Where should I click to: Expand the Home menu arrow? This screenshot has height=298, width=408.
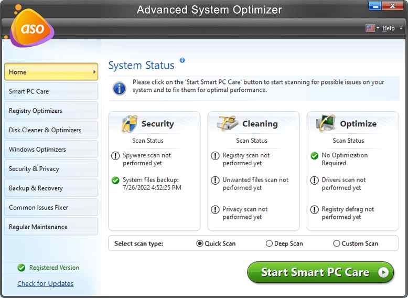tap(94, 72)
